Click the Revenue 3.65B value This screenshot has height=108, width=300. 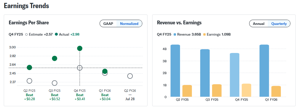(x=196, y=34)
